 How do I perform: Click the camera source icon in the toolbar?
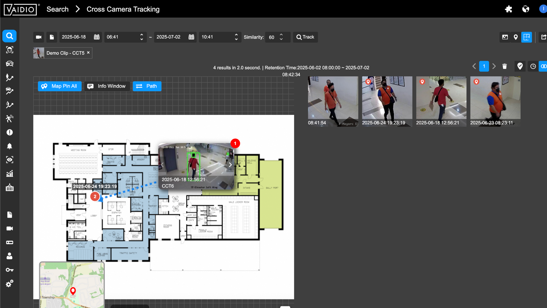point(39,37)
